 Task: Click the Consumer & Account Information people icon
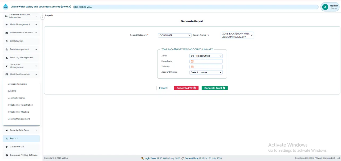(x=6, y=16)
